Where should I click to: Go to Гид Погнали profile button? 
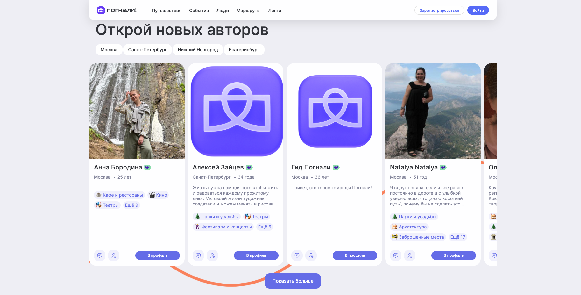tap(355, 255)
